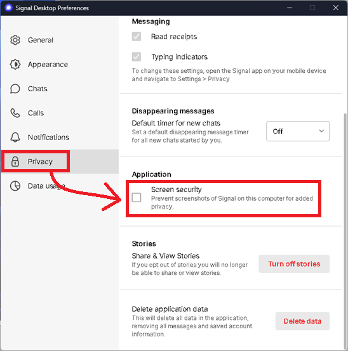Viewport: 348px width, 351px height.
Task: Select the Appearance half-shaded icon
Action: point(15,65)
